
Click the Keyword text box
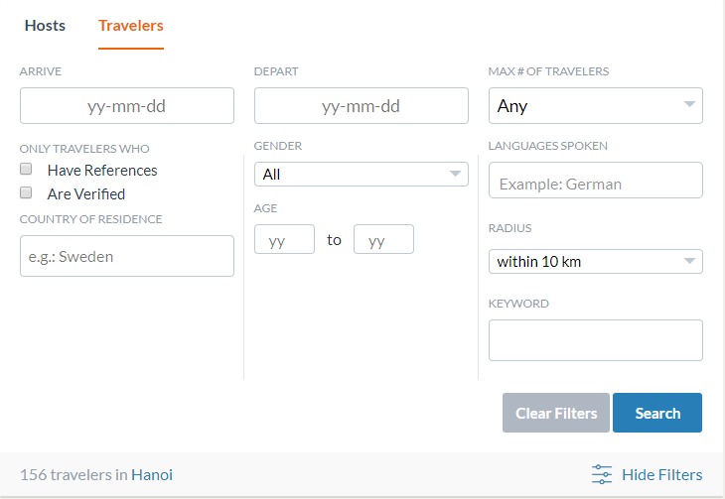596,340
